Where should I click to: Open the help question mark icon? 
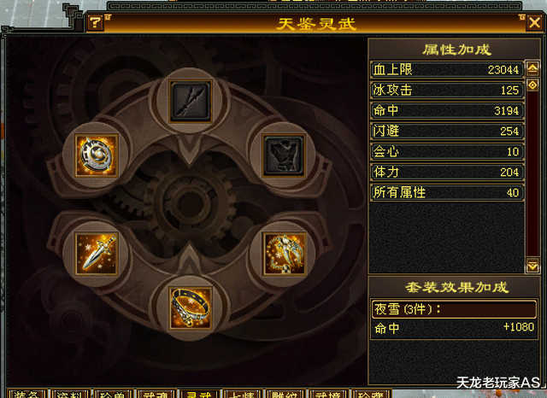pyautogui.click(x=95, y=23)
